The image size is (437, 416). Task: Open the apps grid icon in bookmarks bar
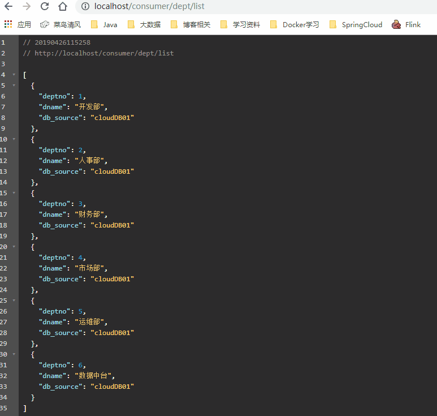pyautogui.click(x=8, y=24)
